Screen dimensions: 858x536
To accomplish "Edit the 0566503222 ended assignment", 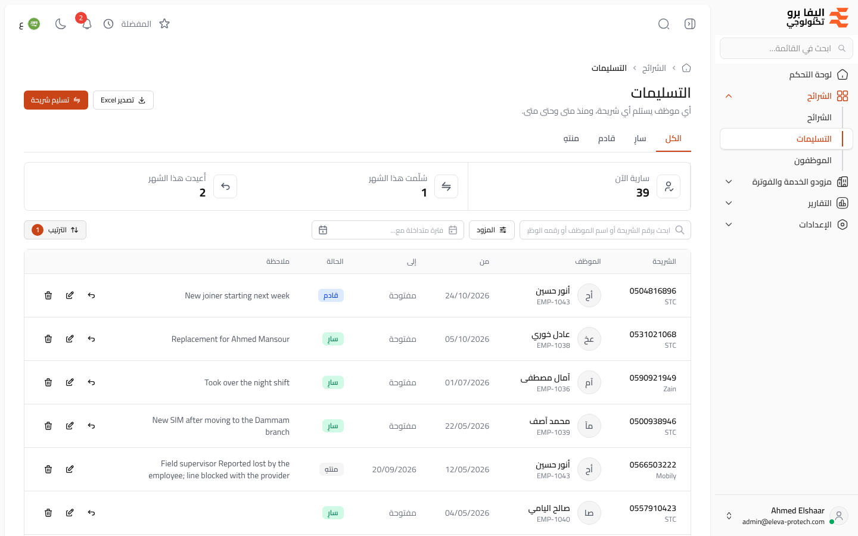I will click(x=70, y=469).
